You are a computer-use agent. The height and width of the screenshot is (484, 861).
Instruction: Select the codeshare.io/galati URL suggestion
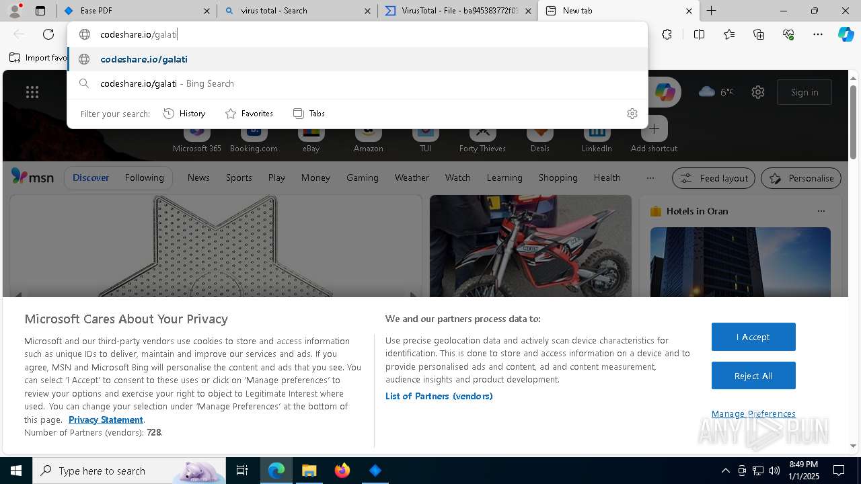tap(358, 59)
